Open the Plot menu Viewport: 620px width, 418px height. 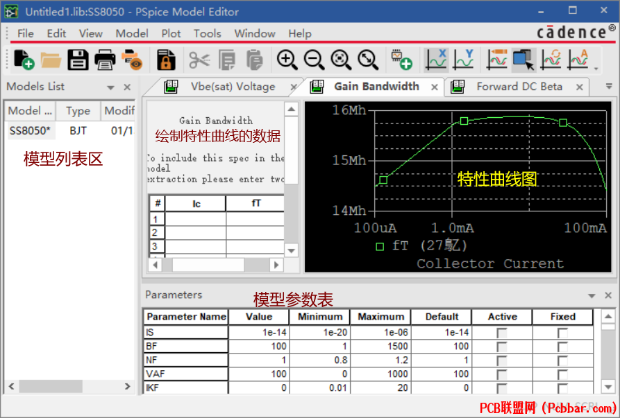[171, 33]
